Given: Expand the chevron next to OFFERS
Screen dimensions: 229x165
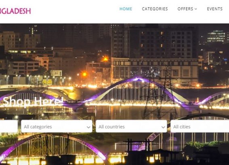Looking at the screenshot, I should click(x=196, y=9).
